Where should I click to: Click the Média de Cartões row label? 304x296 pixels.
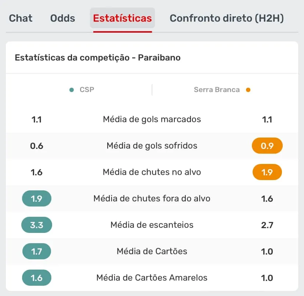(x=152, y=251)
